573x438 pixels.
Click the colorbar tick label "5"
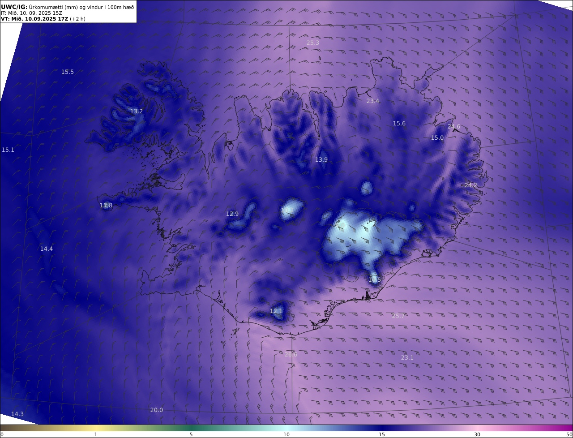coord(191,434)
